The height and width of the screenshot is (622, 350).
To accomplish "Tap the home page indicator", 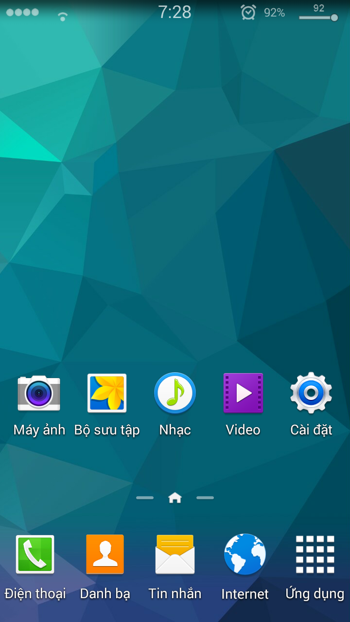I will (175, 498).
